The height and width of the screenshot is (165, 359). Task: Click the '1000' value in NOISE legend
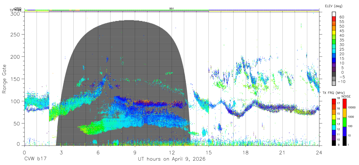tap(351, 117)
